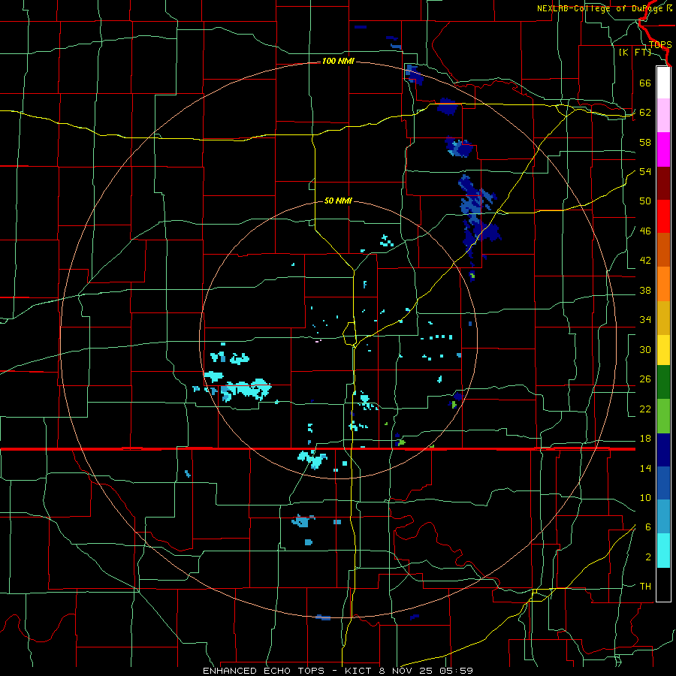
Task: Click the dark orange legend swatch
Action: pos(663,249)
